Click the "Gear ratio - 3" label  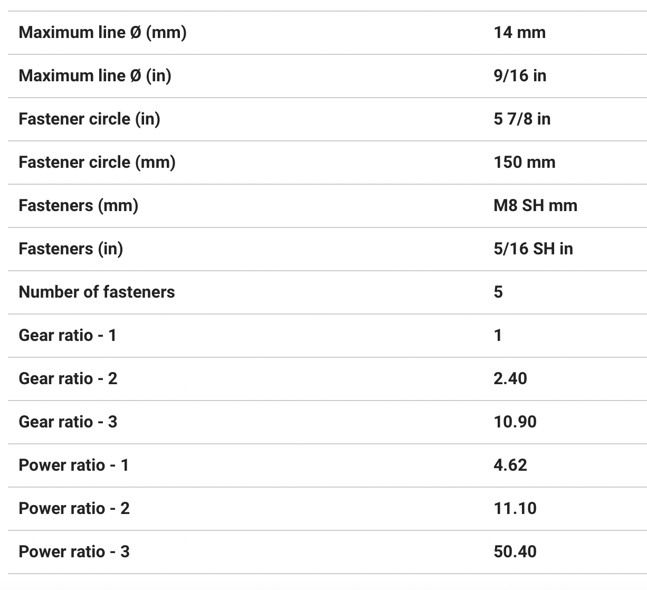pos(68,422)
